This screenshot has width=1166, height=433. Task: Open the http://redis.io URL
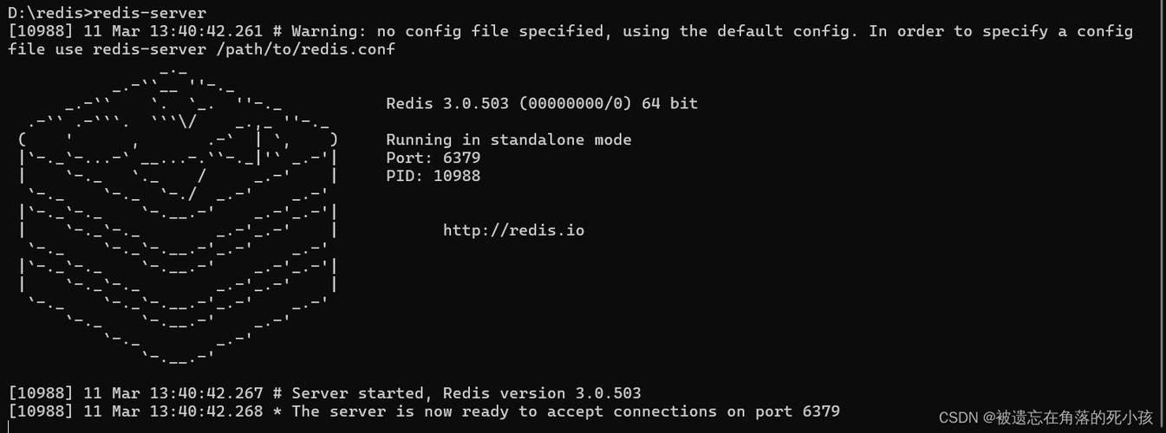(x=513, y=230)
